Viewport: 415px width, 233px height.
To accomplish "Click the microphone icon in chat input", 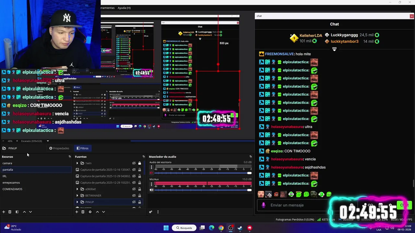I will click(x=263, y=205).
